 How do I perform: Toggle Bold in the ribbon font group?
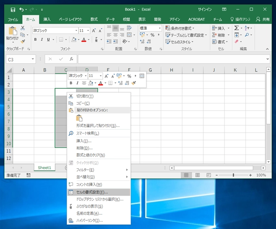pos(35,39)
